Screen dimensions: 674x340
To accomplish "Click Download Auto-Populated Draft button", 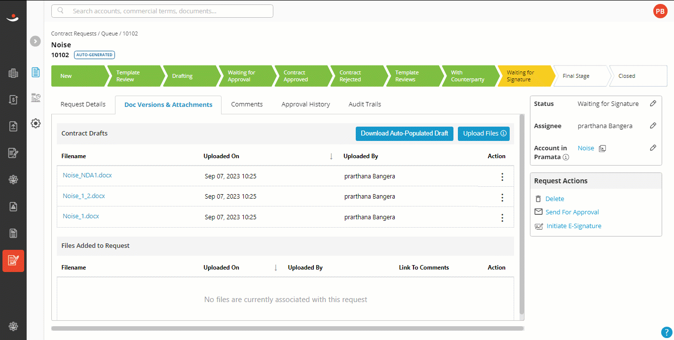I will 405,134.
